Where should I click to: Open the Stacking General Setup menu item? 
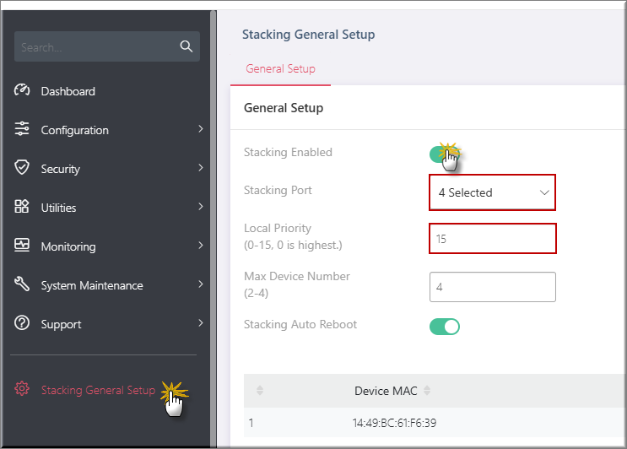(98, 390)
